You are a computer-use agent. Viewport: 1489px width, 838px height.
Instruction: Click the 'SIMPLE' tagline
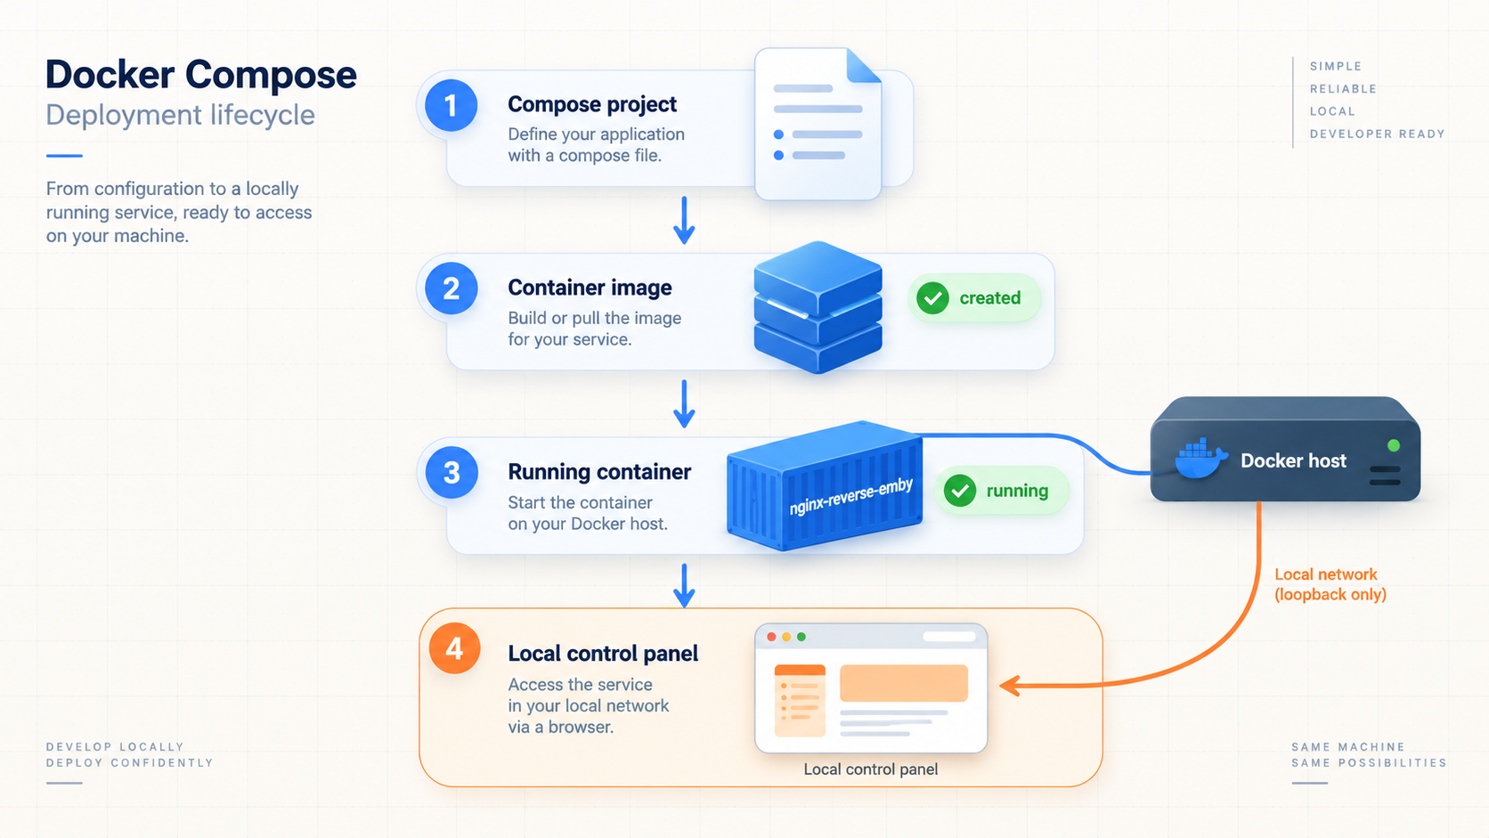coord(1336,66)
